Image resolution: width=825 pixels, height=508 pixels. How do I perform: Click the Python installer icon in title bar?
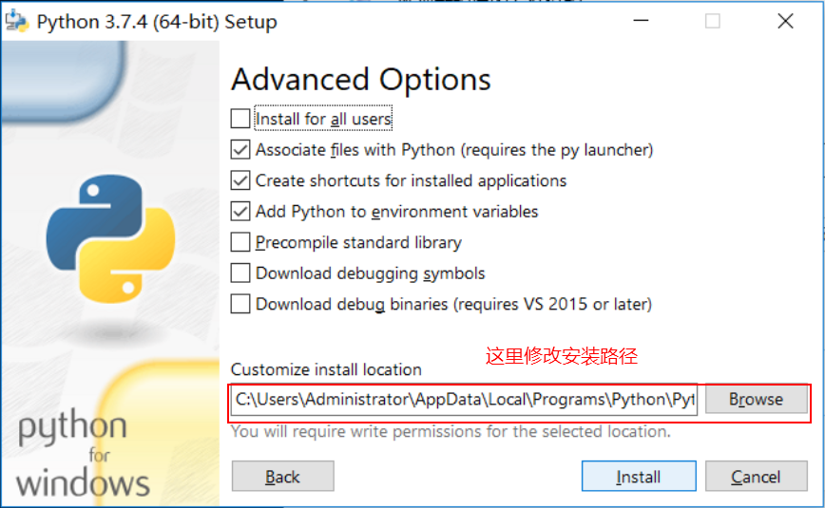pos(17,22)
